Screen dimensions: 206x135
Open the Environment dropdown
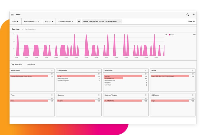click(32, 21)
